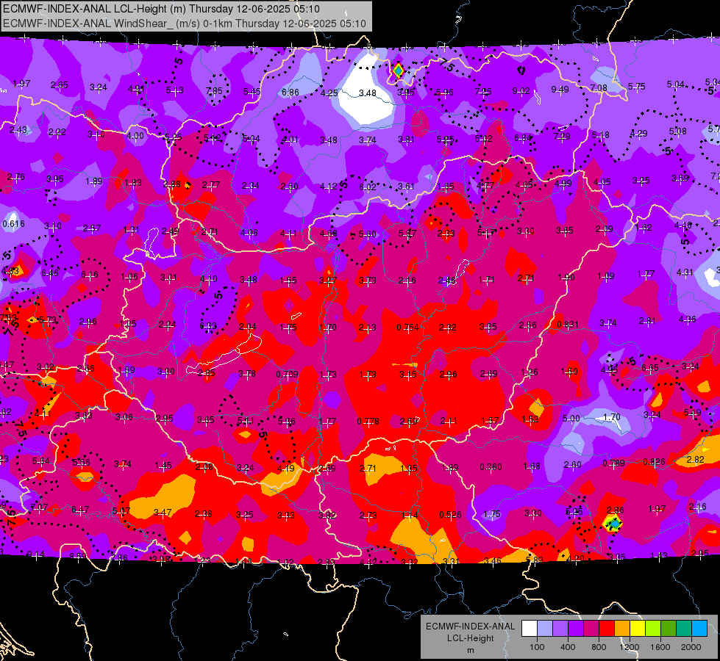Select the sky blue legend swatch

pos(699,629)
